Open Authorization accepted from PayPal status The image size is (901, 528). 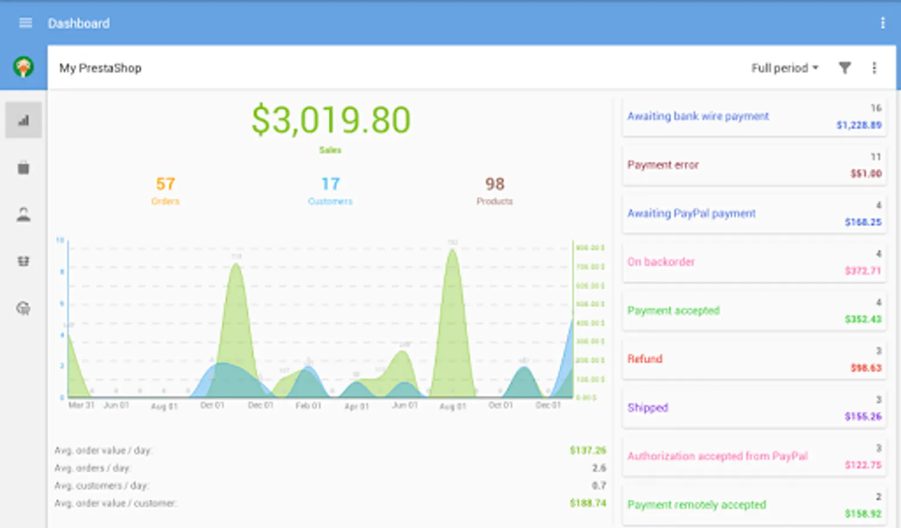[754, 456]
